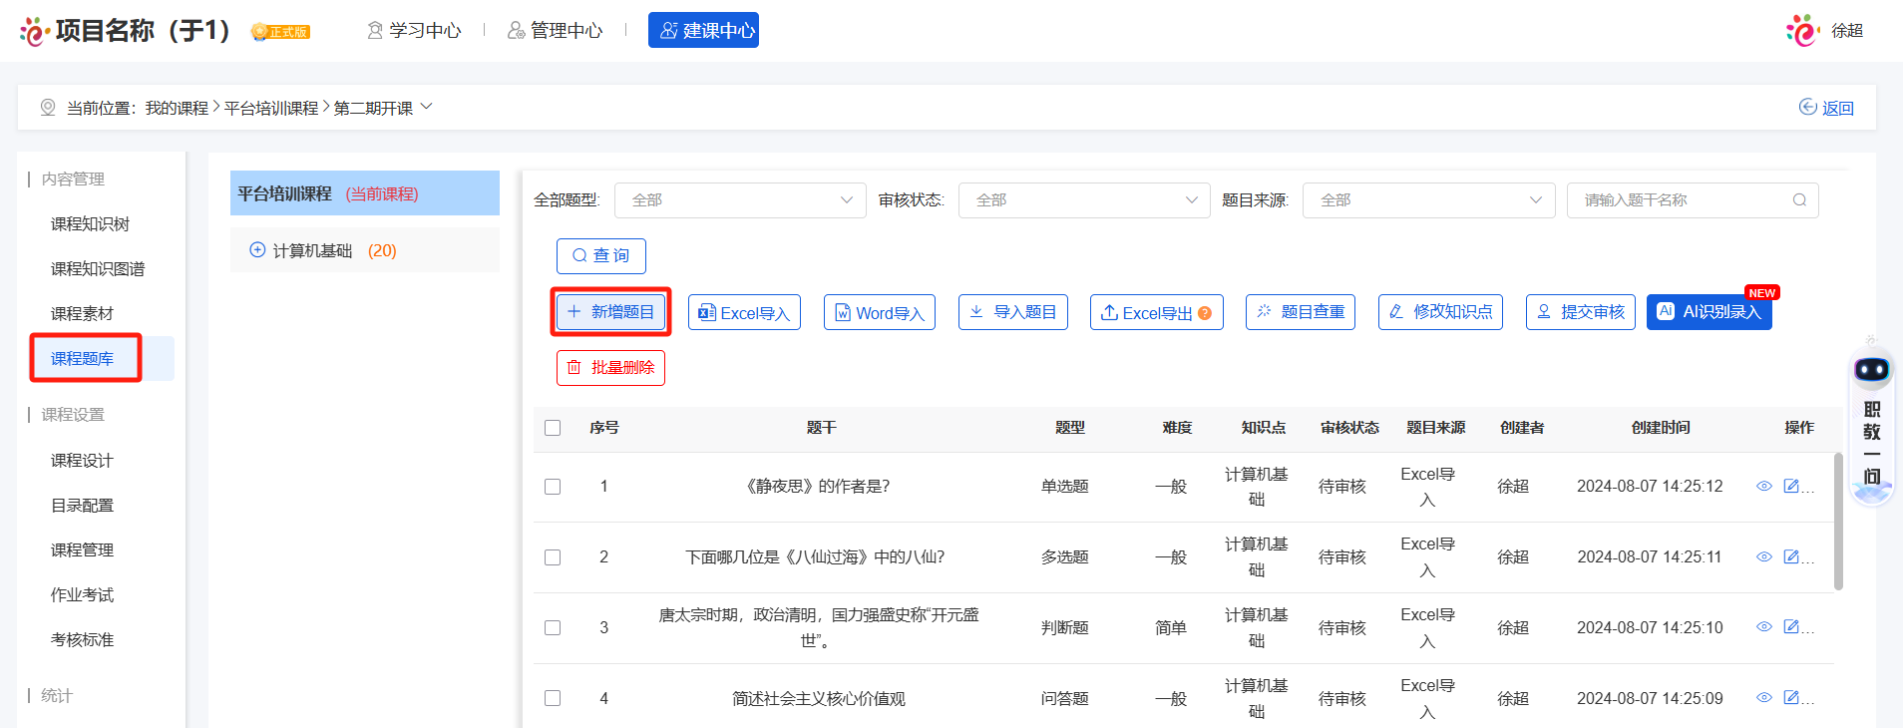The height and width of the screenshot is (728, 1903).
Task: Open 课程设计 in sidebar
Action: pyautogui.click(x=83, y=461)
